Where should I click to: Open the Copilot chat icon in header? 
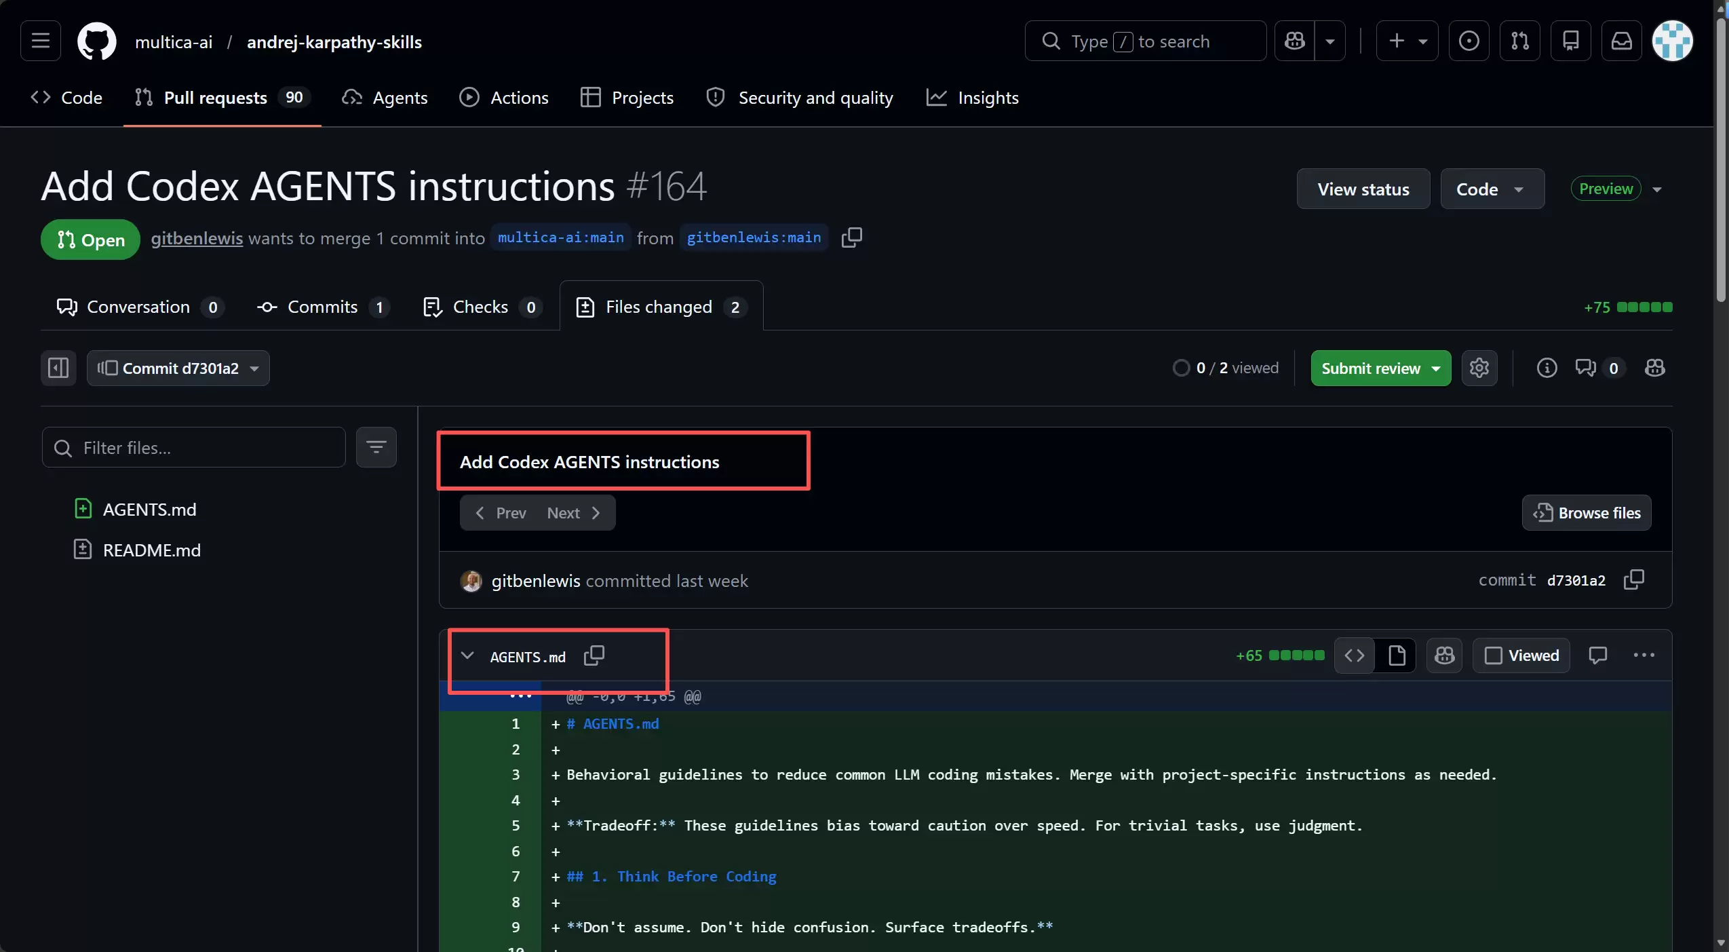pos(1294,41)
